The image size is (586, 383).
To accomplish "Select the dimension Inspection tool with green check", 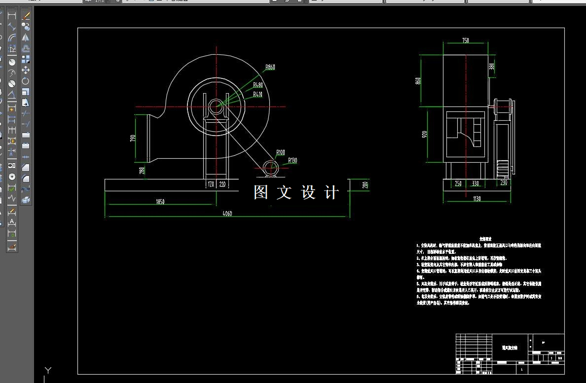I will (x=12, y=187).
